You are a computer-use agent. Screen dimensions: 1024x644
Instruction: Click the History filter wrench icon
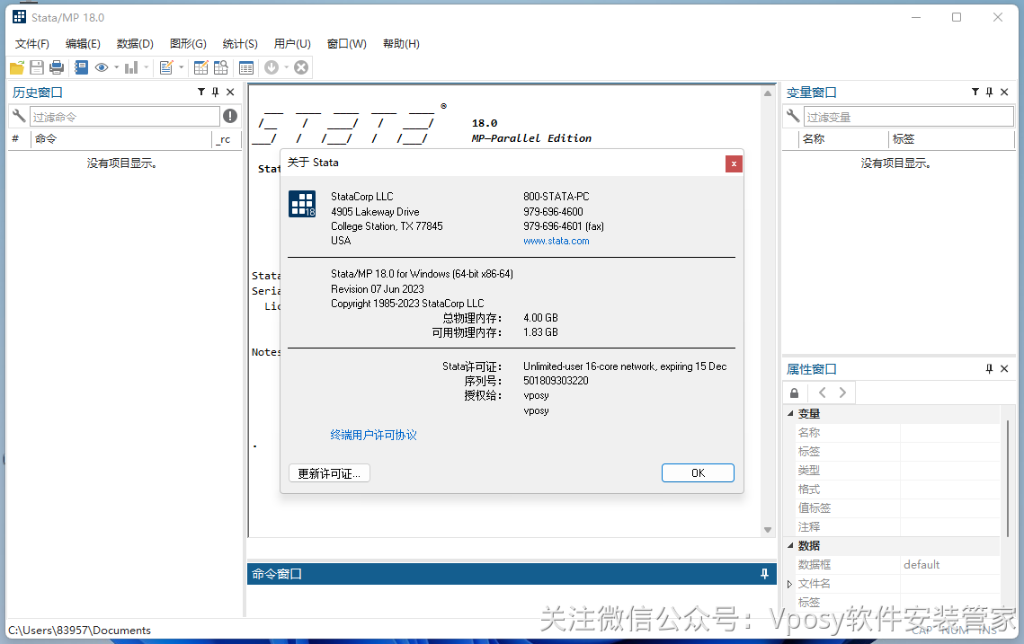tap(19, 116)
